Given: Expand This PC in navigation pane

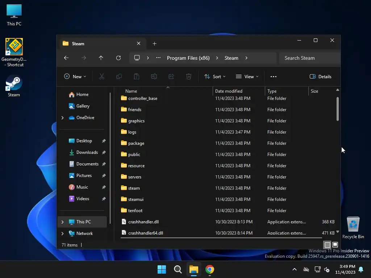Looking at the screenshot, I should tap(62, 222).
